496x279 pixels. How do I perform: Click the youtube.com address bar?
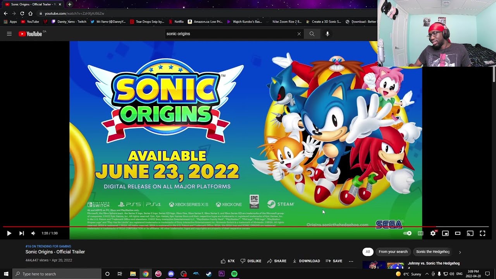[x=205, y=14]
